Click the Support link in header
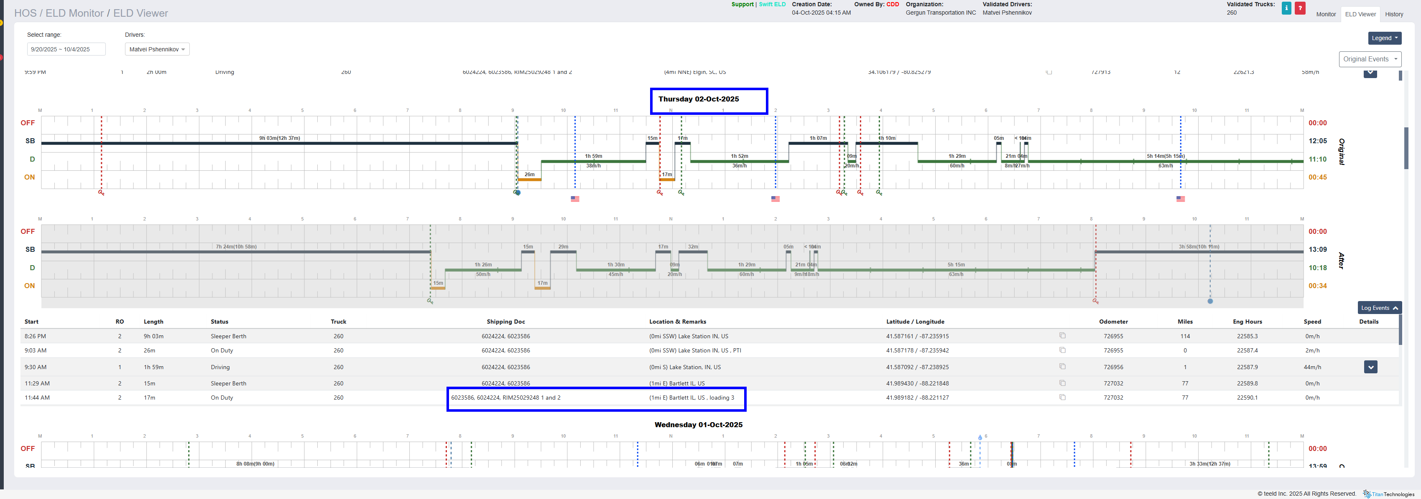 tap(742, 5)
